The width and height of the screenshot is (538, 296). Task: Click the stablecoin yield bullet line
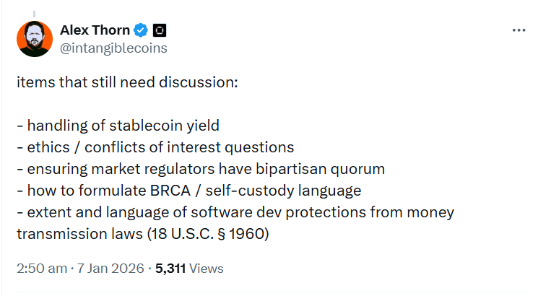pyautogui.click(x=118, y=126)
